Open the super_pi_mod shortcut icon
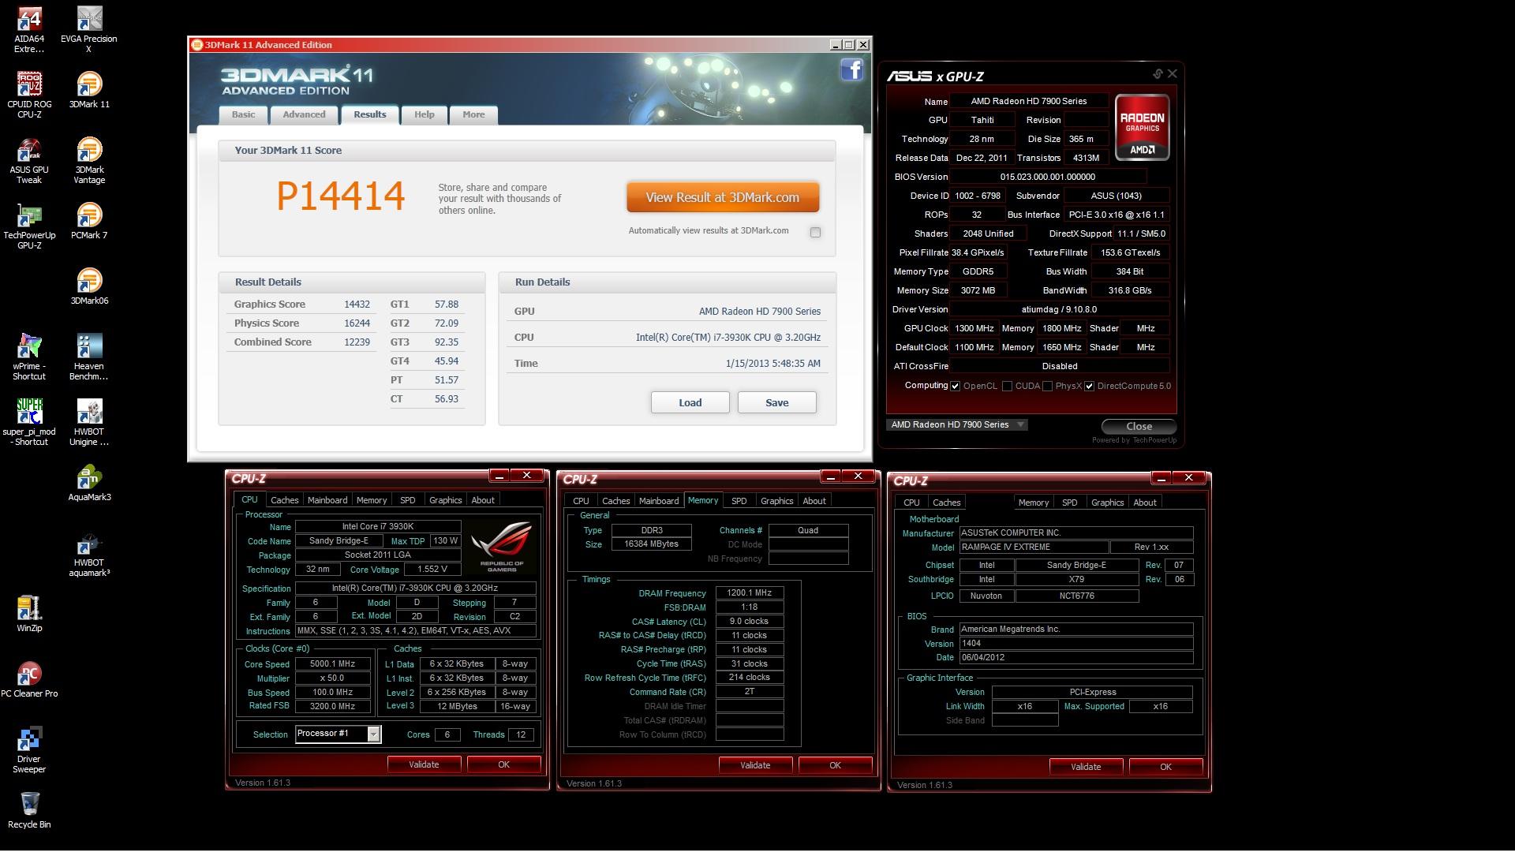Image resolution: width=1515 pixels, height=852 pixels. click(x=29, y=423)
